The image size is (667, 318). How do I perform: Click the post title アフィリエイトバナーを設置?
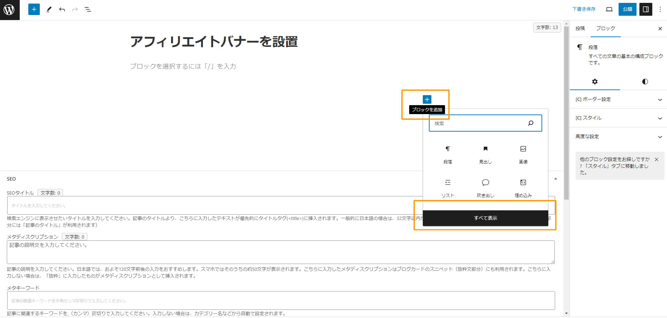pyautogui.click(x=214, y=42)
